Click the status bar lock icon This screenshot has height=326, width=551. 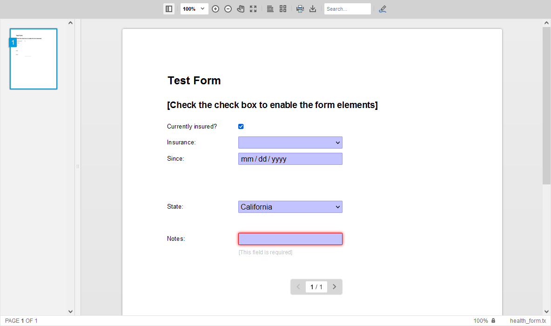pos(493,320)
